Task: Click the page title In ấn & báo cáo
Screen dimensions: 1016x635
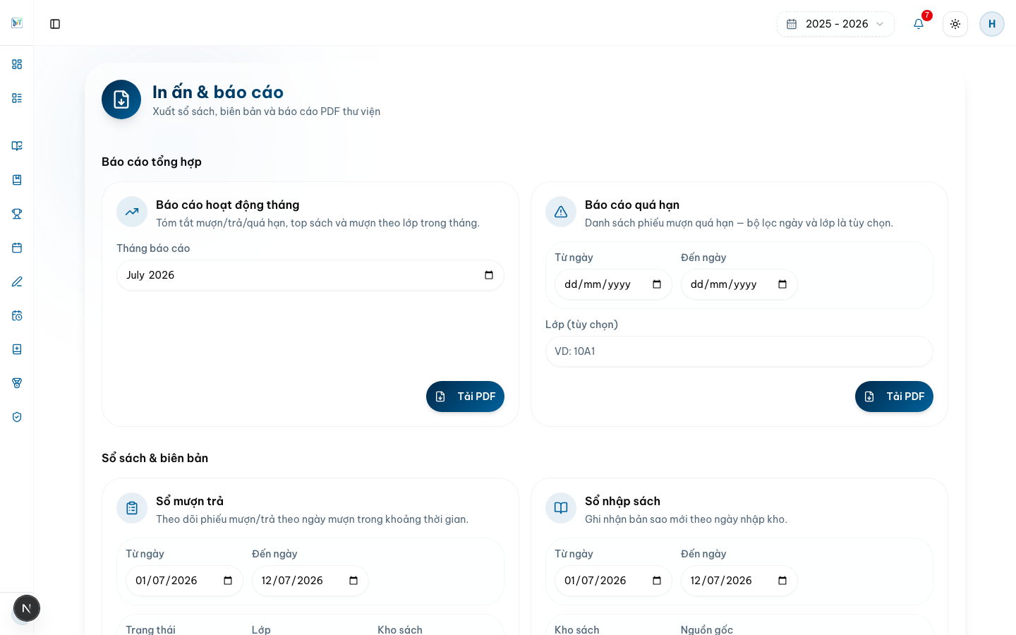Action: (x=218, y=92)
